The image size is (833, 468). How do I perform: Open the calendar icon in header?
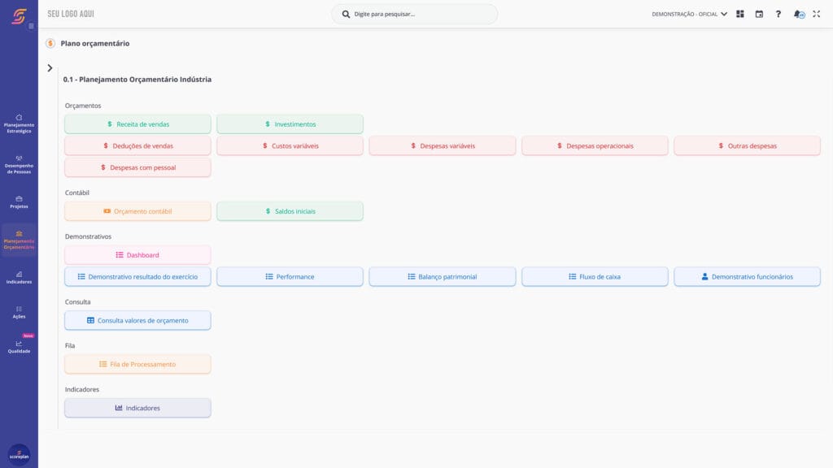pos(759,15)
